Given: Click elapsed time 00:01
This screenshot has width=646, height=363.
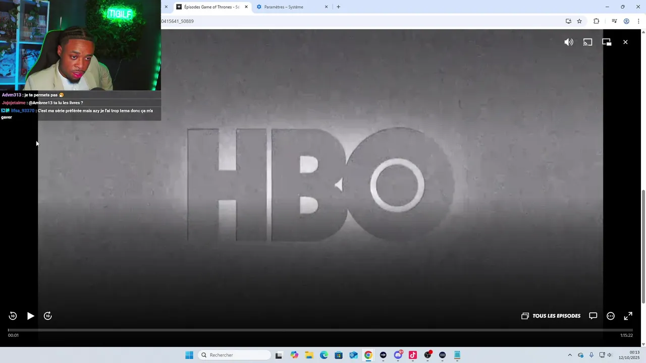Looking at the screenshot, I should pyautogui.click(x=14, y=335).
